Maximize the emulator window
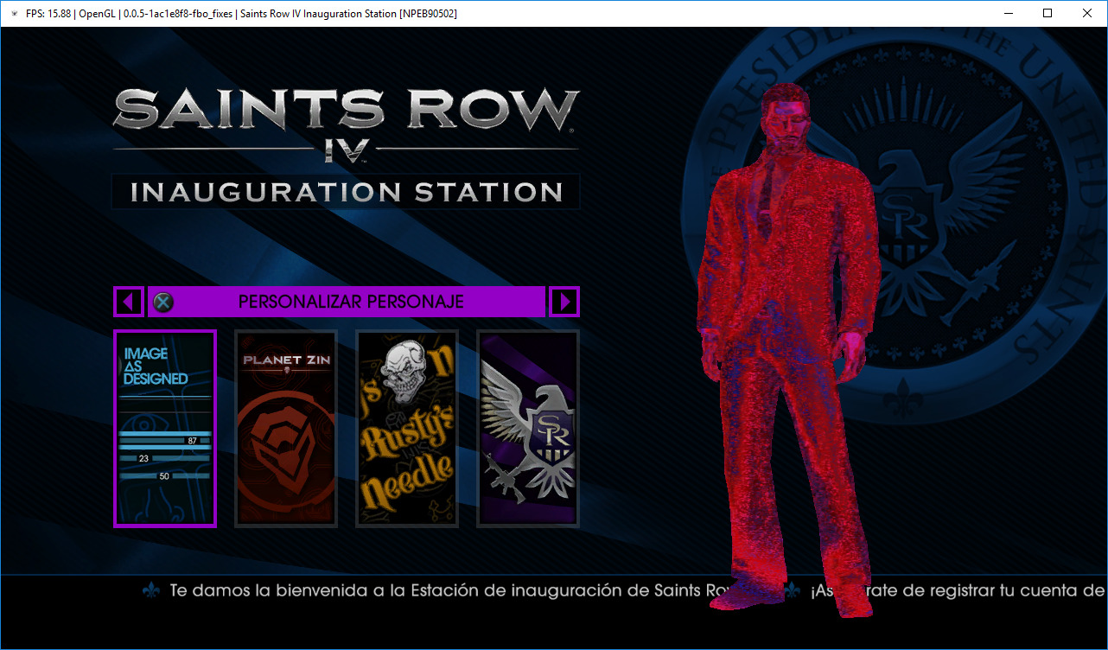This screenshot has width=1108, height=650. (1048, 13)
